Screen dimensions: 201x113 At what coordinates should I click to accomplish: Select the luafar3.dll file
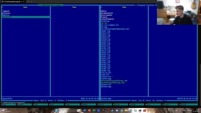coord(106,77)
